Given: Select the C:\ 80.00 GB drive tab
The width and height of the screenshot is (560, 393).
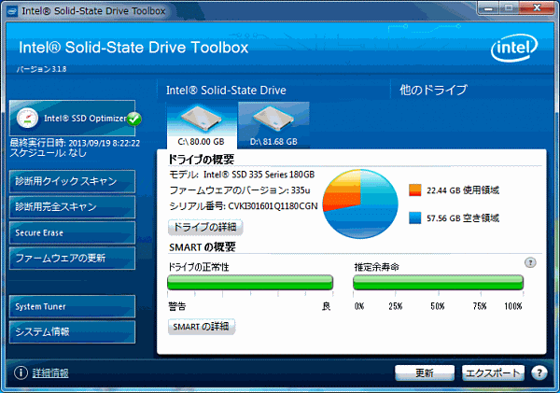Looking at the screenshot, I should pos(202,125).
